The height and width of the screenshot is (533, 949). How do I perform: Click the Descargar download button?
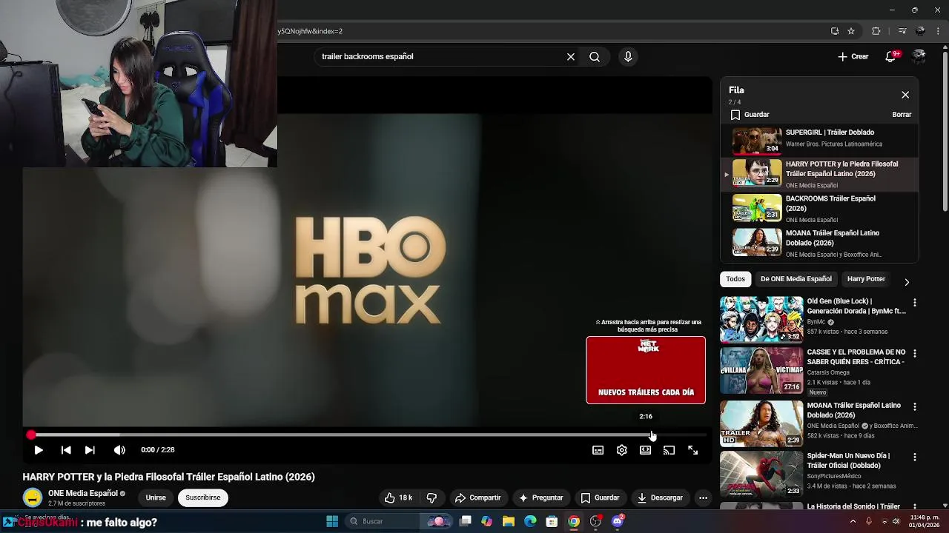click(660, 497)
